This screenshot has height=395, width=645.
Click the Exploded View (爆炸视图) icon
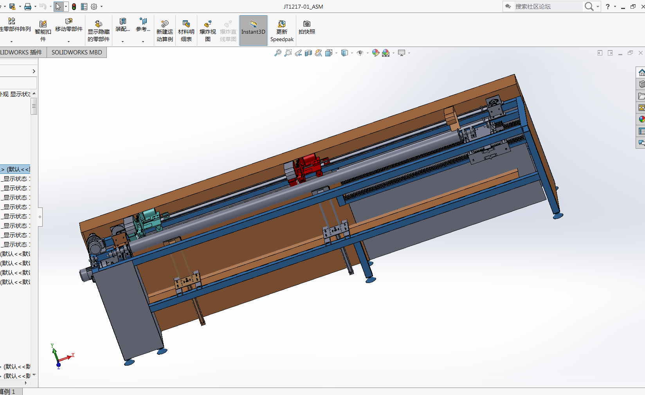pos(207,31)
